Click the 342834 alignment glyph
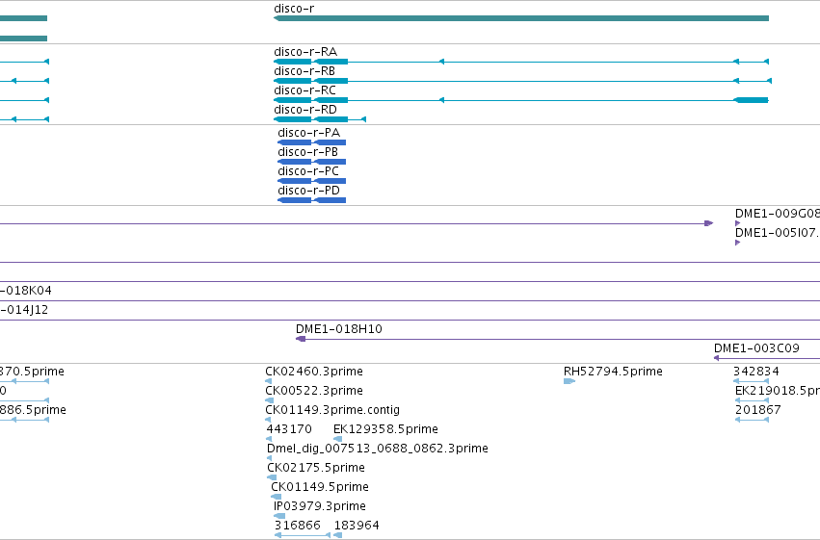 tap(751, 381)
